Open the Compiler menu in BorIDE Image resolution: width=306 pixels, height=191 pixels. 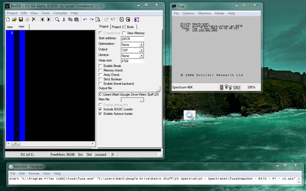[x=60, y=13]
